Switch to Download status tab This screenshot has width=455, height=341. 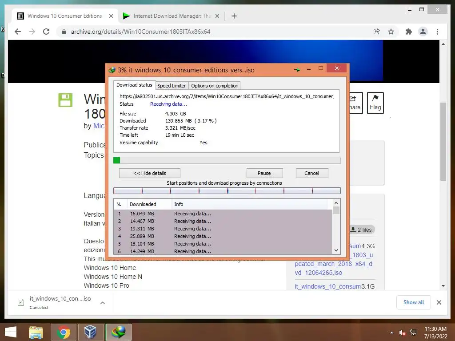[134, 85]
